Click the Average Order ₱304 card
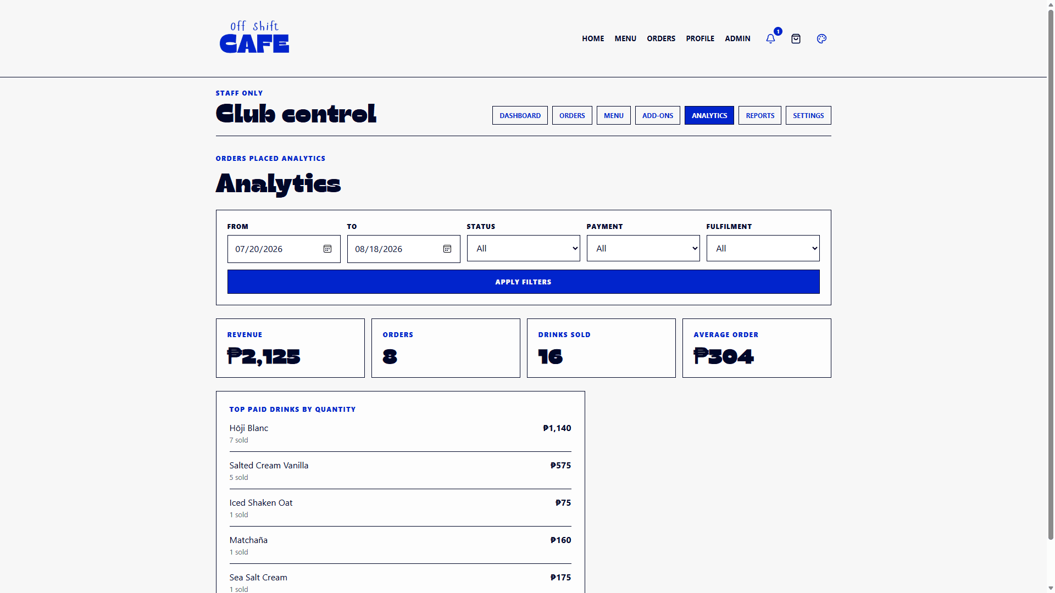Screen dimensions: 1055x593 757,348
